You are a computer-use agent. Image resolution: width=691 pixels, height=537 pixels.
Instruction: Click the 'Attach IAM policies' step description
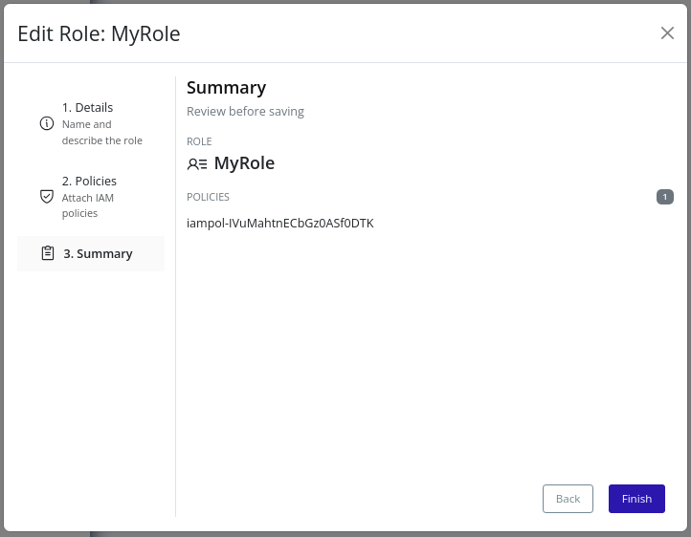pos(88,205)
